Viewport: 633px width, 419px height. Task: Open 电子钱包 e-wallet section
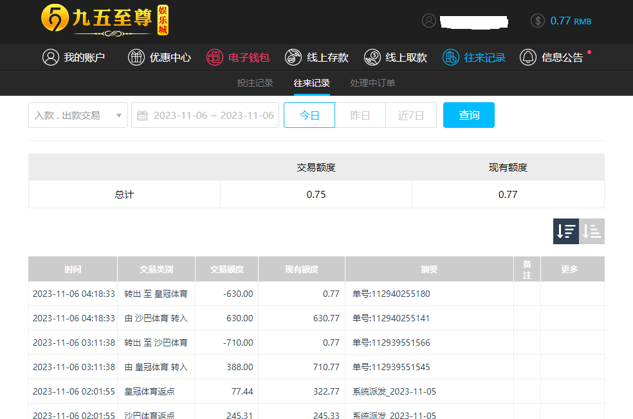tap(238, 57)
